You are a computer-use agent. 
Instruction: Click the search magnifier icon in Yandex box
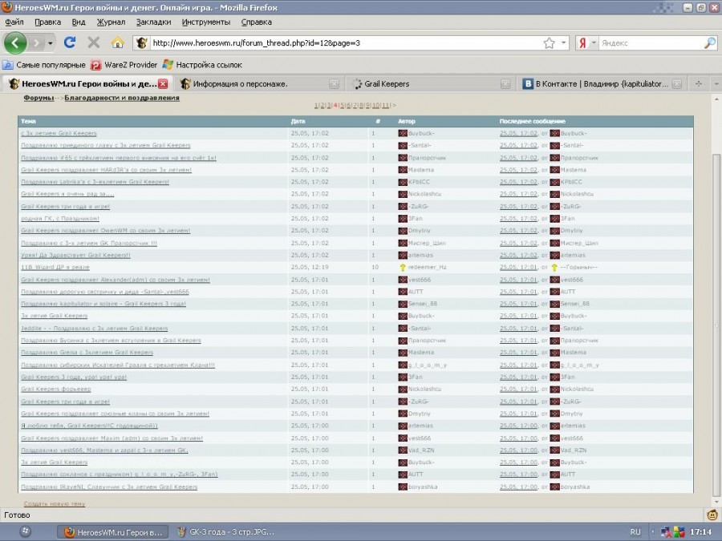tap(710, 42)
